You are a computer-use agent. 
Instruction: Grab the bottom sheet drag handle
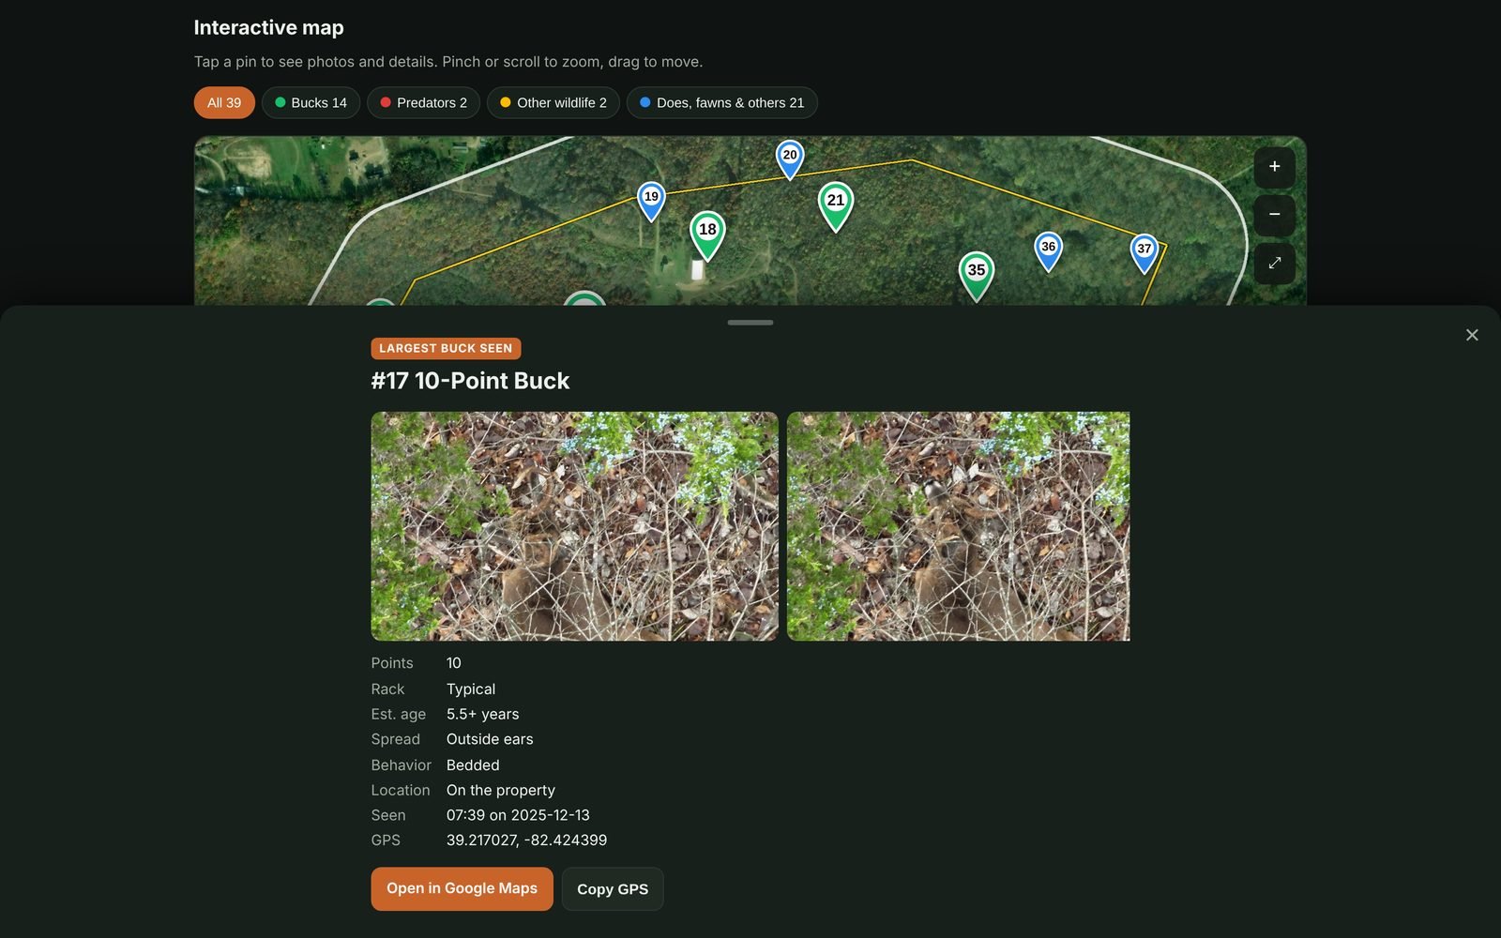pyautogui.click(x=750, y=323)
